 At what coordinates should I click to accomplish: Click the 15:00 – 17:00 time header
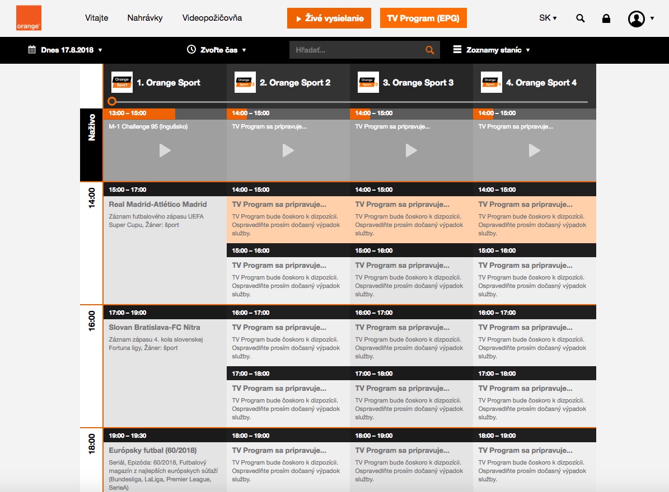pyautogui.click(x=165, y=190)
